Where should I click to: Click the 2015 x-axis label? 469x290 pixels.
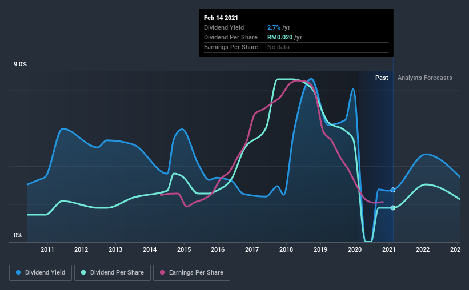coord(184,249)
